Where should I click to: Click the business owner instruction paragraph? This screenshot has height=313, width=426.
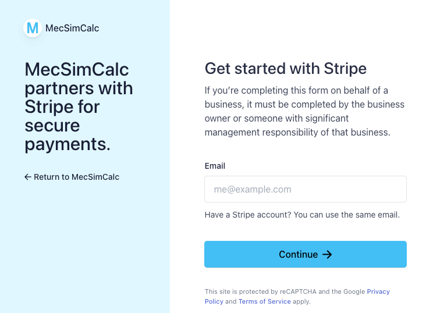tap(304, 111)
